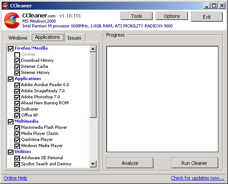Select the Applications tab
Screen dimensions: 228x184
(x=47, y=37)
